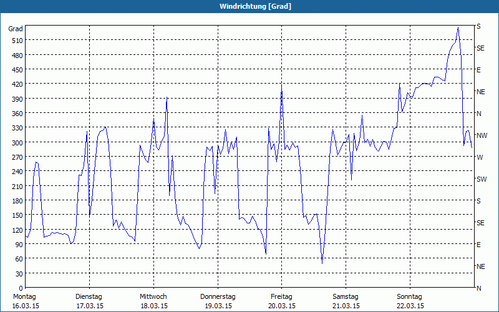This screenshot has height=312, width=499.
Task: Select the 330 axis value
Action: [17, 128]
